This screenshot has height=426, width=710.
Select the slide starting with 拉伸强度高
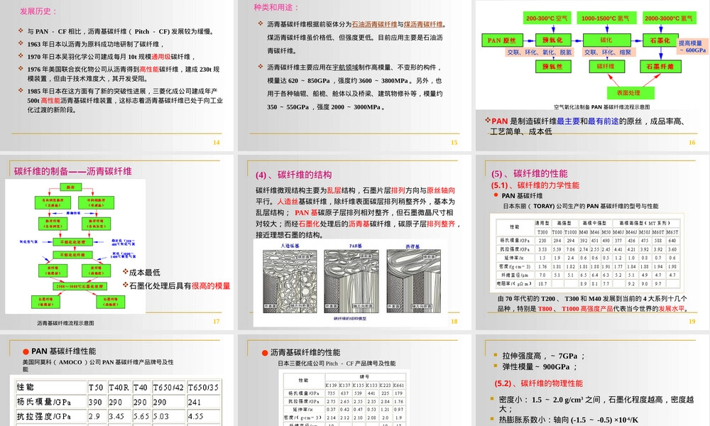[592, 381]
